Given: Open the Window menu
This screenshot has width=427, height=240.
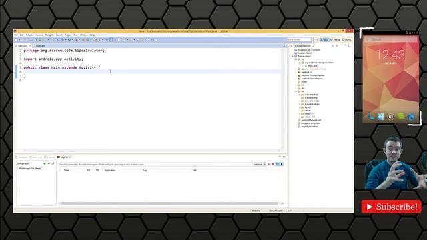Looking at the screenshot, I should (x=84, y=35).
